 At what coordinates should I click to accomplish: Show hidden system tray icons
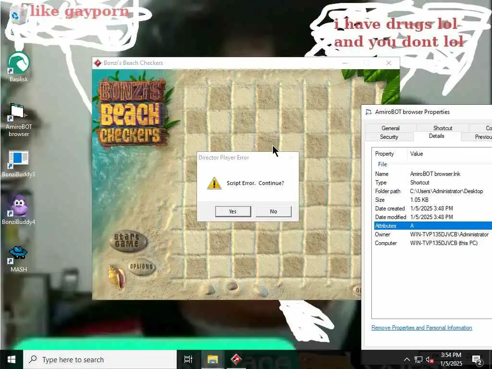click(x=406, y=359)
